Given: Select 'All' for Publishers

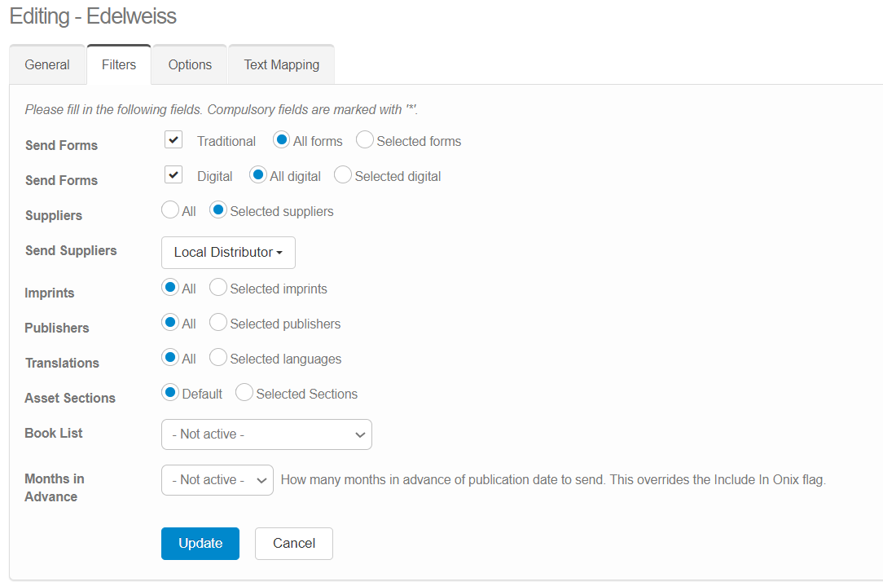Looking at the screenshot, I should [x=169, y=322].
